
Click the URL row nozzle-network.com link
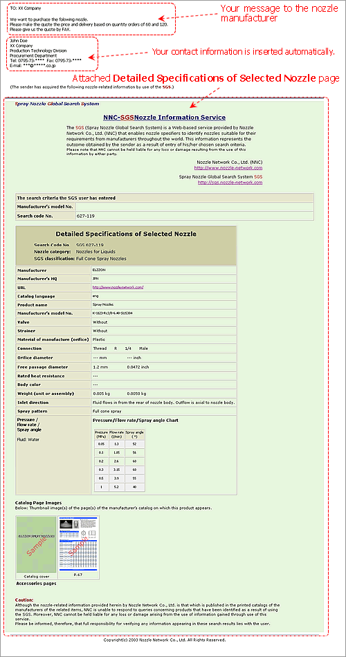tap(118, 287)
